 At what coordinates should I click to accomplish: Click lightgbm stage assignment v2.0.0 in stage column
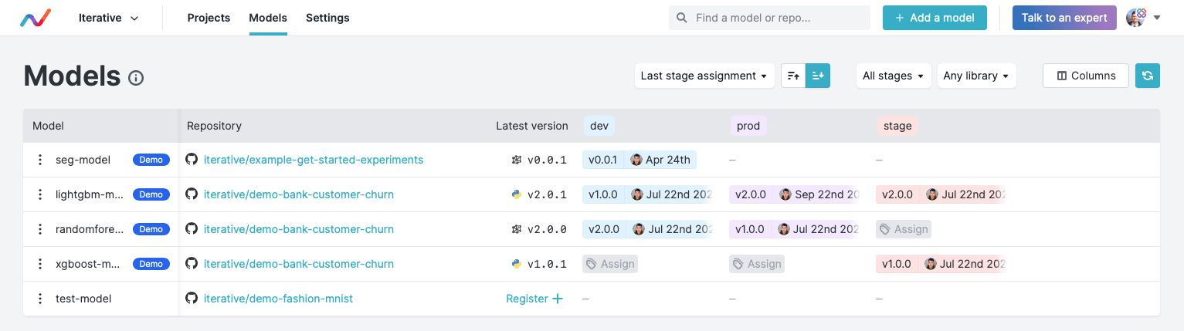(x=941, y=194)
